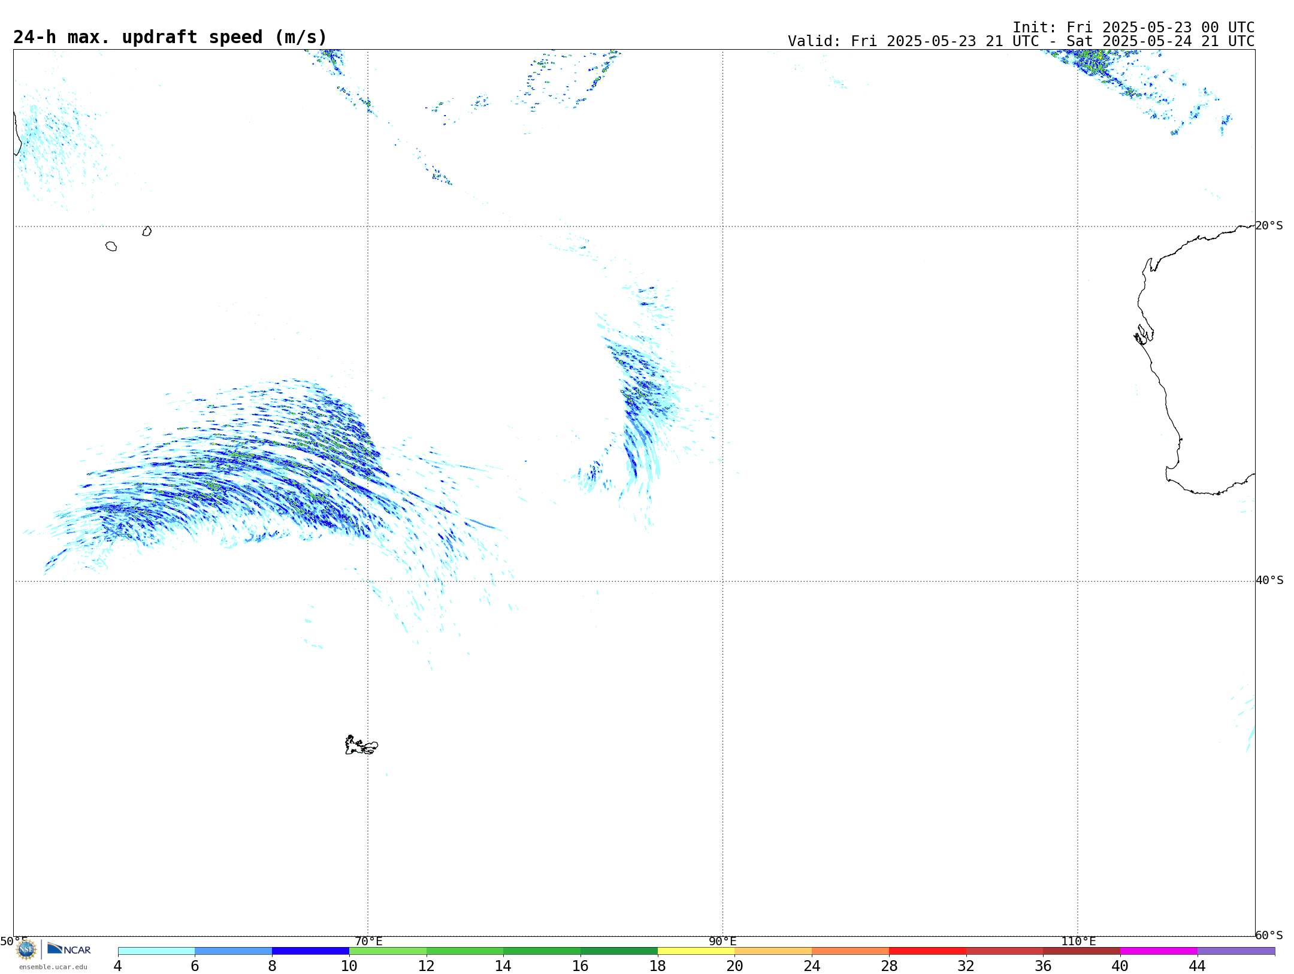Click the 14-16 green color swatch
The image size is (1294, 974).
[542, 951]
